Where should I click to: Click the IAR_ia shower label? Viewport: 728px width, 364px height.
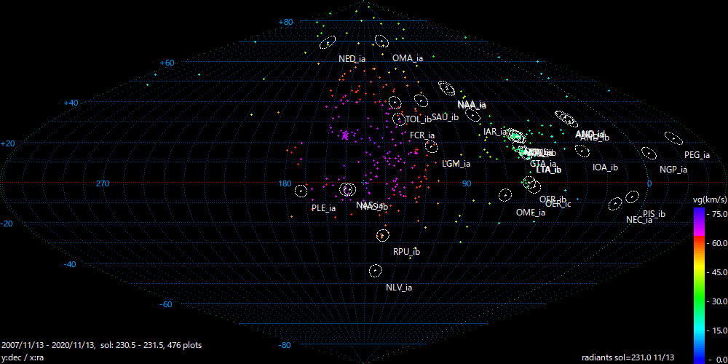click(495, 132)
